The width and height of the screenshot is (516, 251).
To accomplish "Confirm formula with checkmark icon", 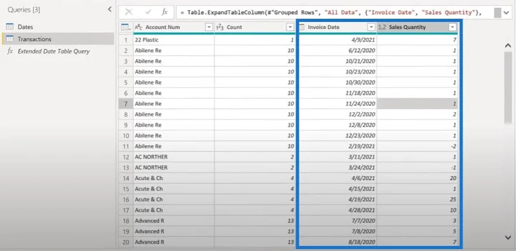I will tap(148, 12).
